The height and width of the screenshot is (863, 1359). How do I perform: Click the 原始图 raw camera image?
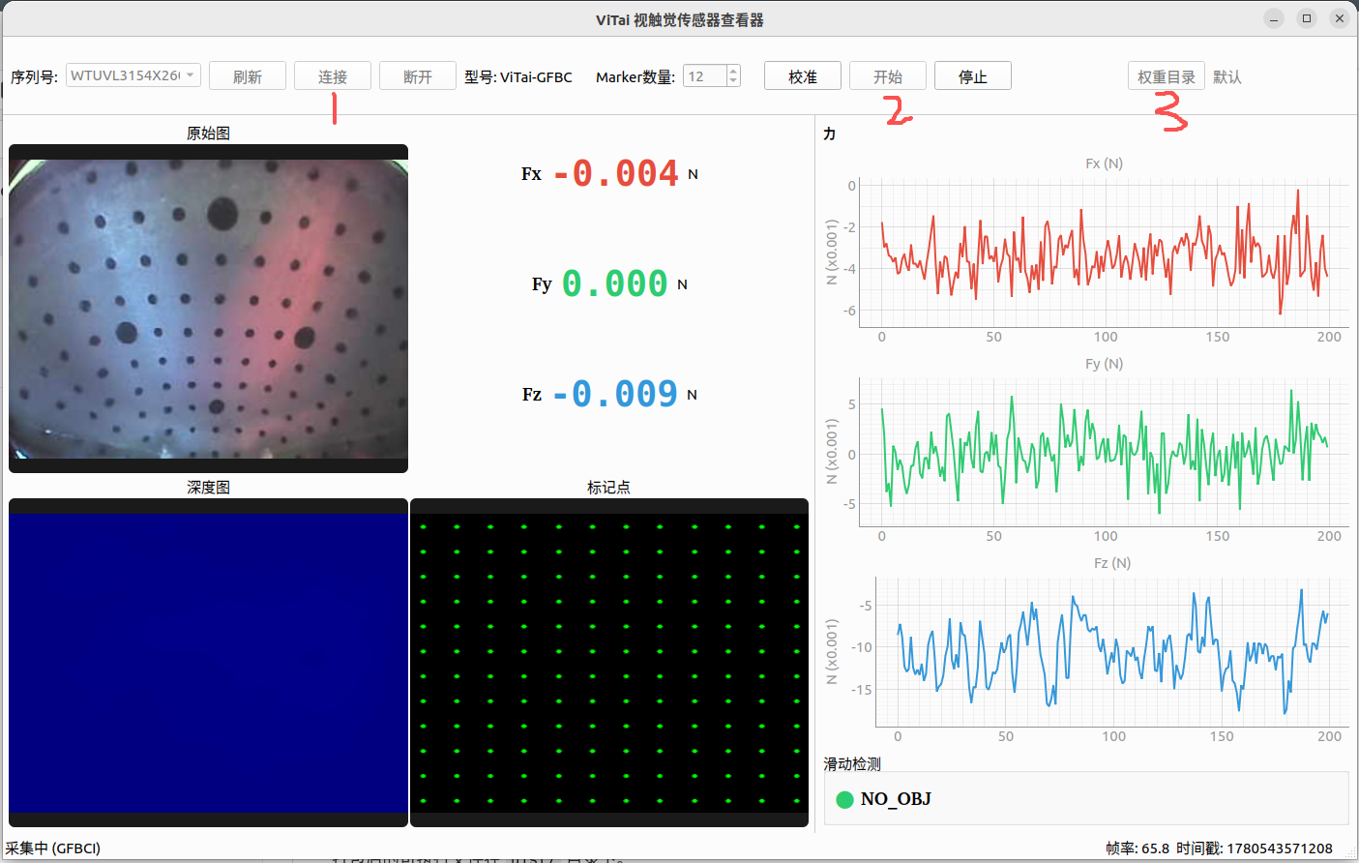click(x=208, y=309)
